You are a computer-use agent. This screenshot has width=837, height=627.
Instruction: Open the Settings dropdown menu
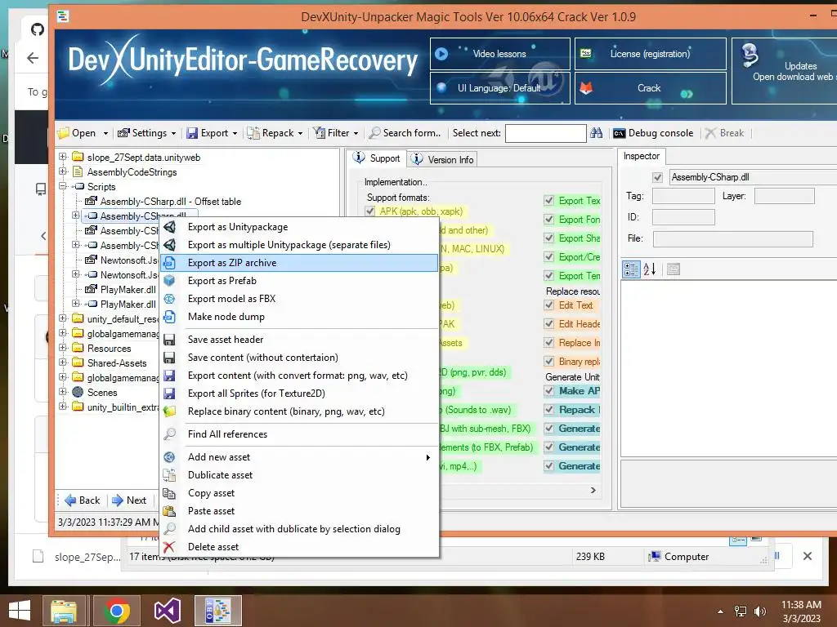coord(147,133)
